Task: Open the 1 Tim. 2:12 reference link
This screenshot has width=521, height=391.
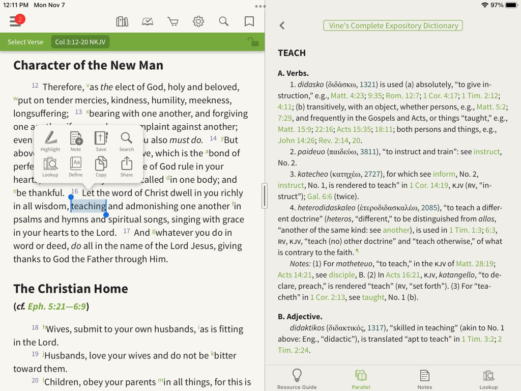Action: 480,96
